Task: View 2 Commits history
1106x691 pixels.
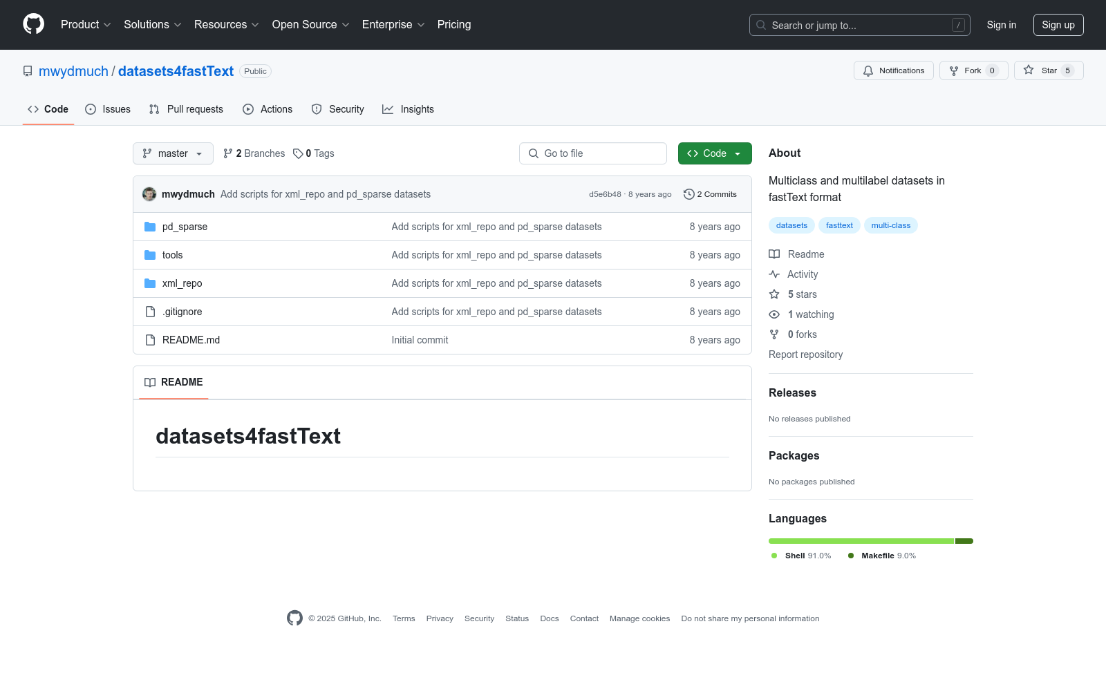Action: (710, 194)
